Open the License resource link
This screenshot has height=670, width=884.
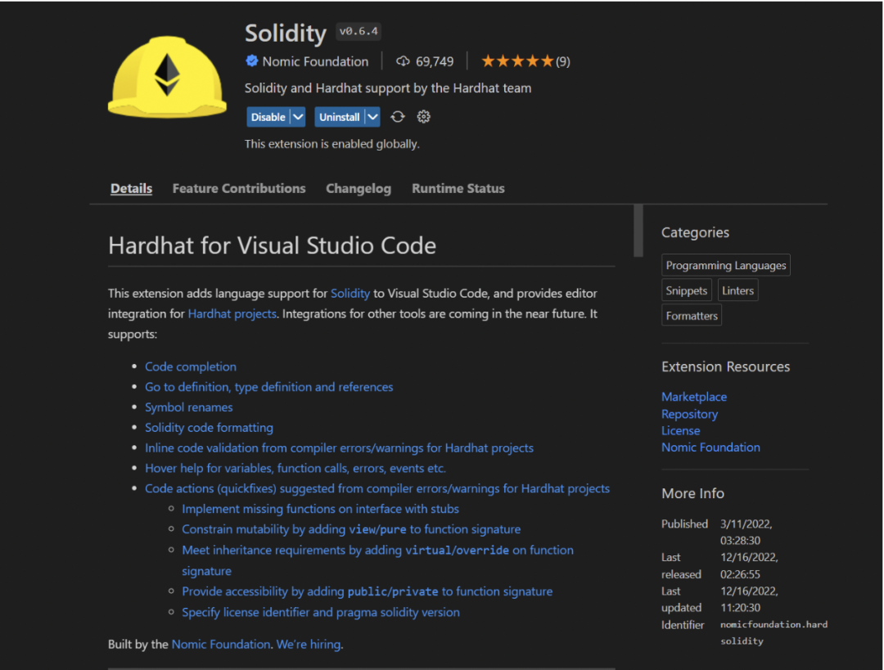680,430
